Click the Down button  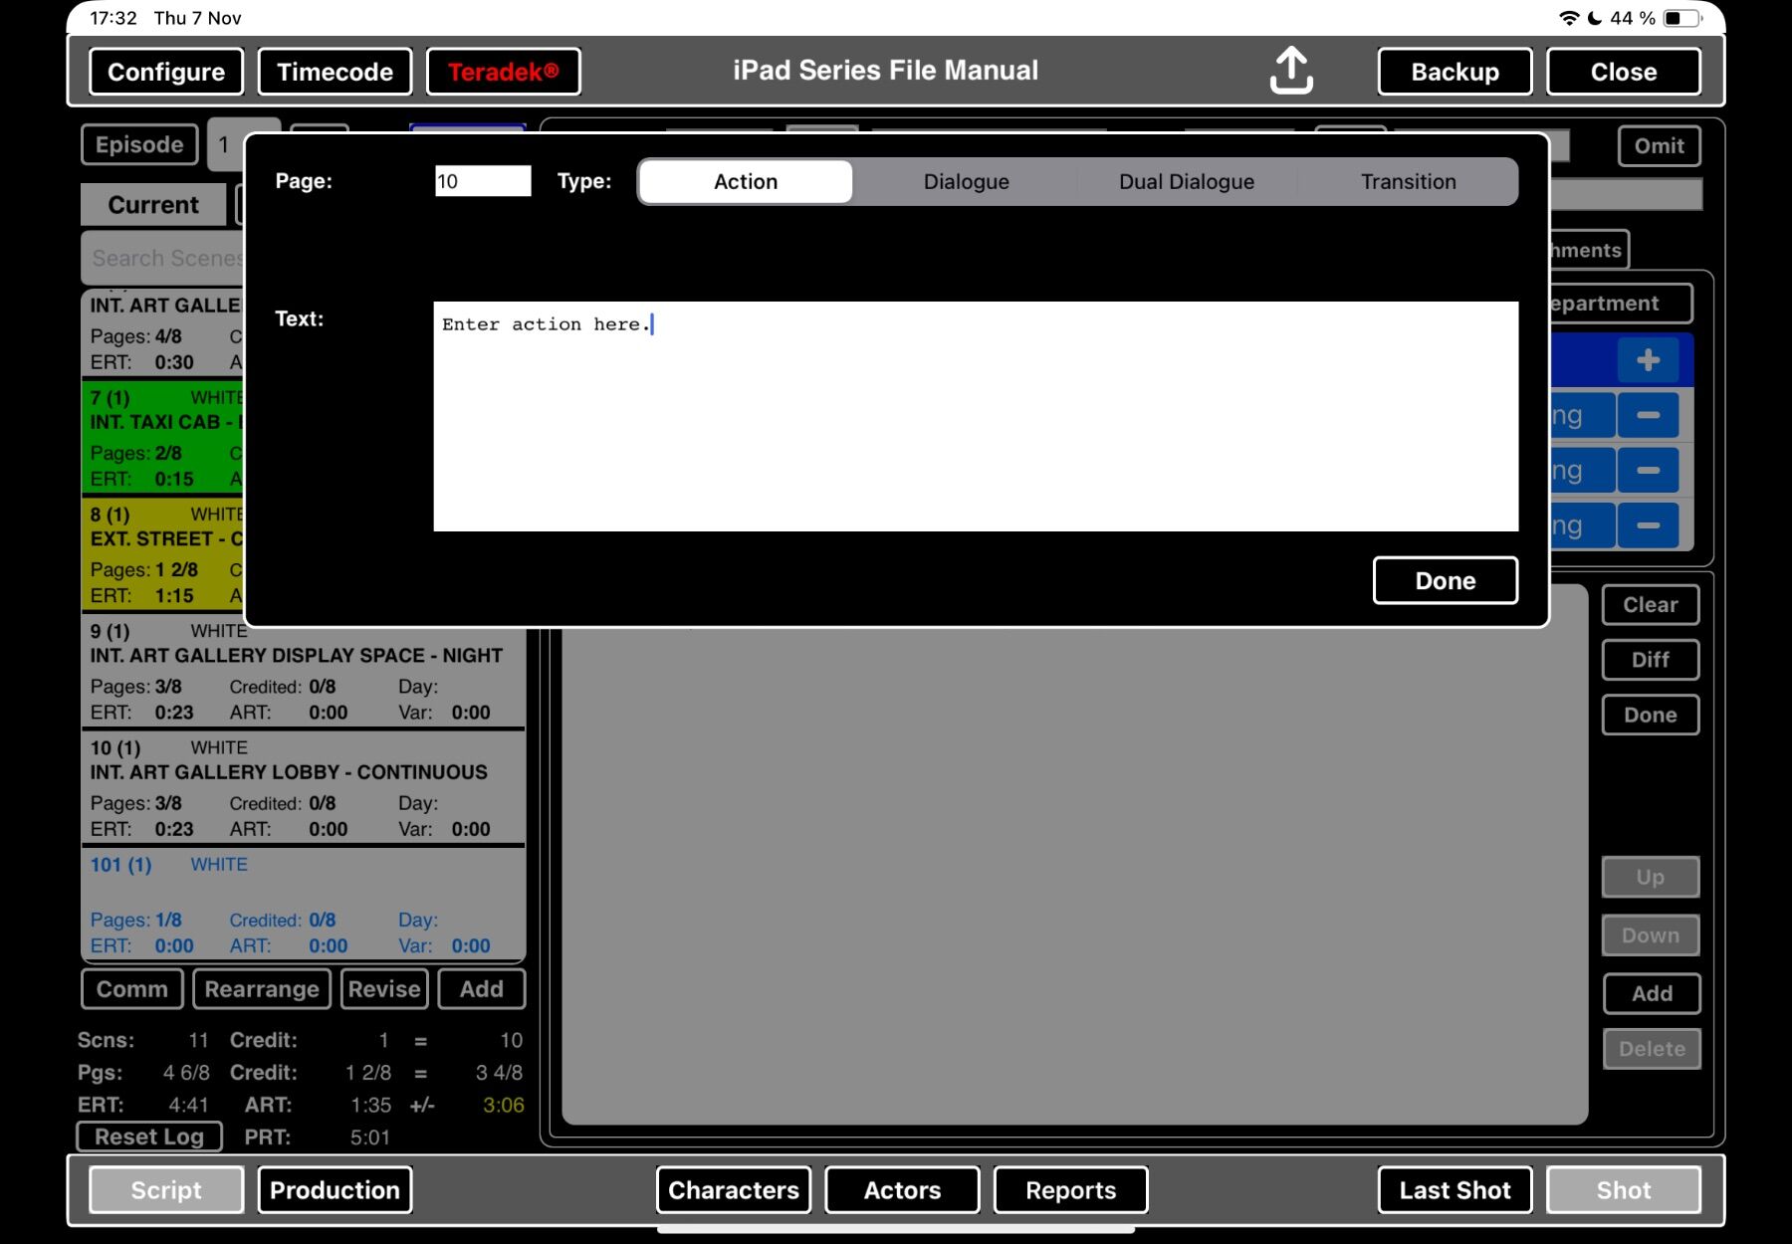[1651, 934]
